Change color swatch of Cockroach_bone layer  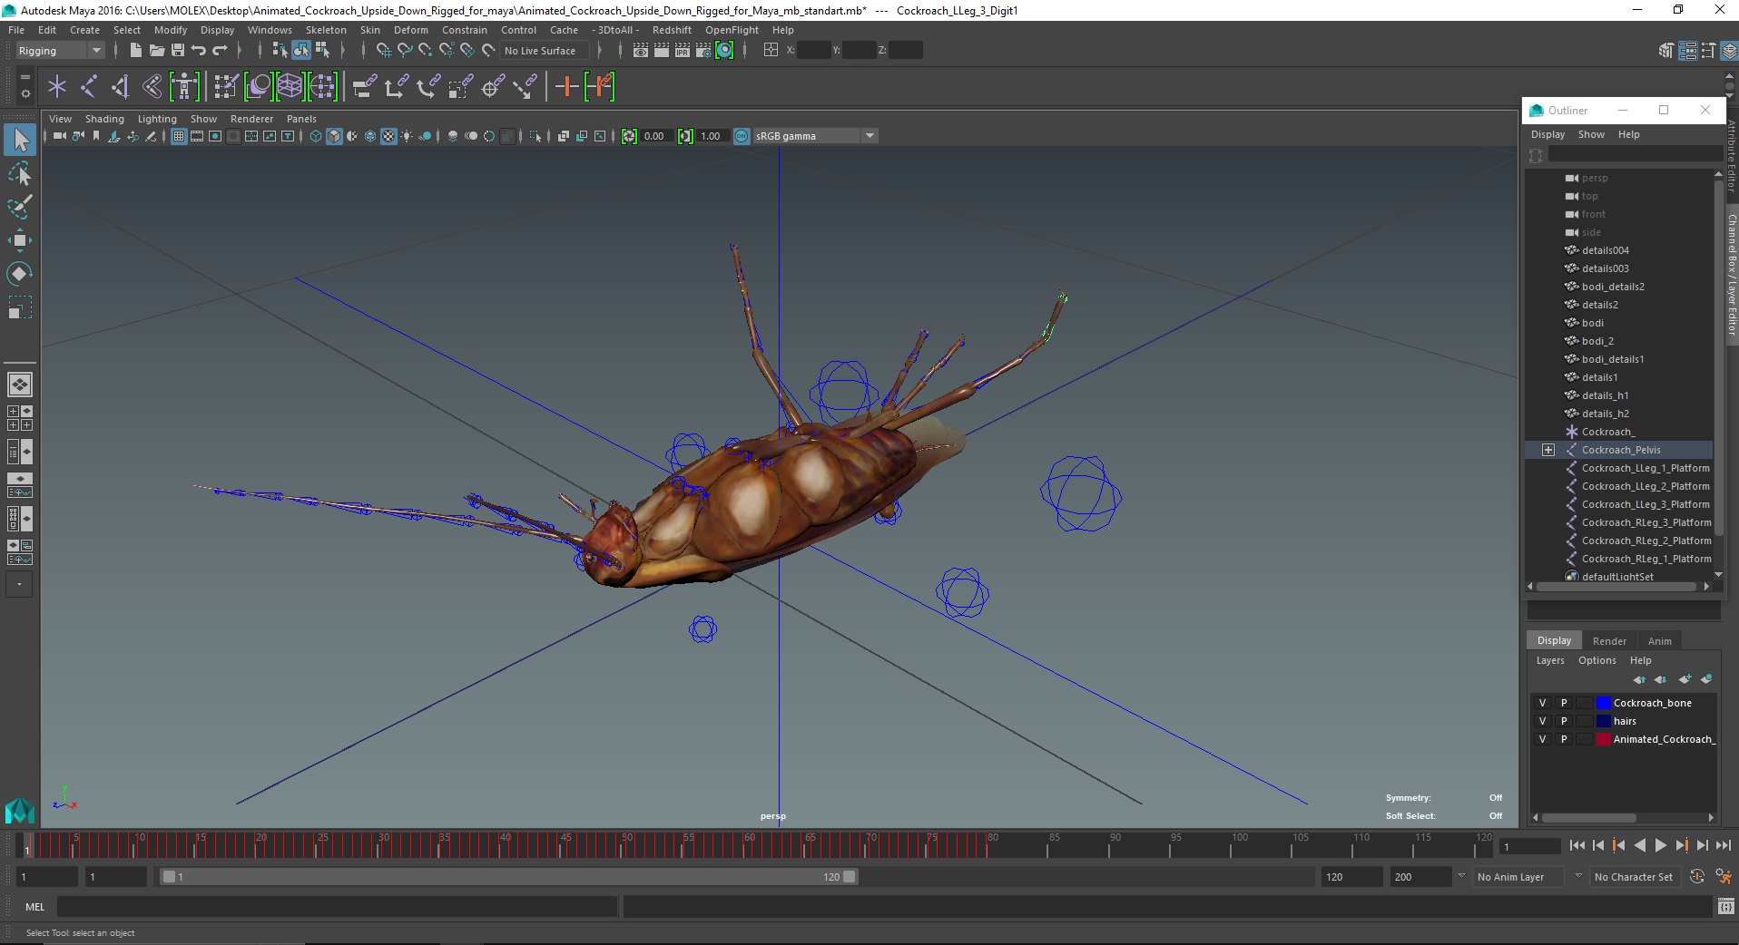coord(1604,703)
